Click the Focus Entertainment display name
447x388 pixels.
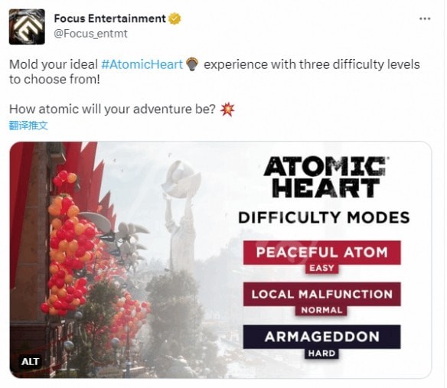click(109, 19)
